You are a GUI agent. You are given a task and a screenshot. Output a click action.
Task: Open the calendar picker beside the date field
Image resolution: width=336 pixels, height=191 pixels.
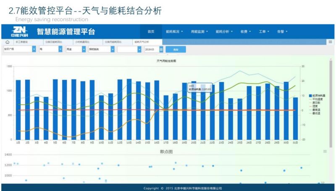pyautogui.click(x=161, y=49)
